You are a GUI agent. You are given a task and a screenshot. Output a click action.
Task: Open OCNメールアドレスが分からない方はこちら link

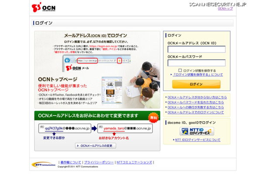point(197,97)
